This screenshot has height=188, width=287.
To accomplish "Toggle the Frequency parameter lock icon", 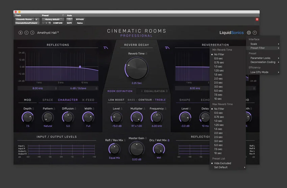I will click(165, 108).
